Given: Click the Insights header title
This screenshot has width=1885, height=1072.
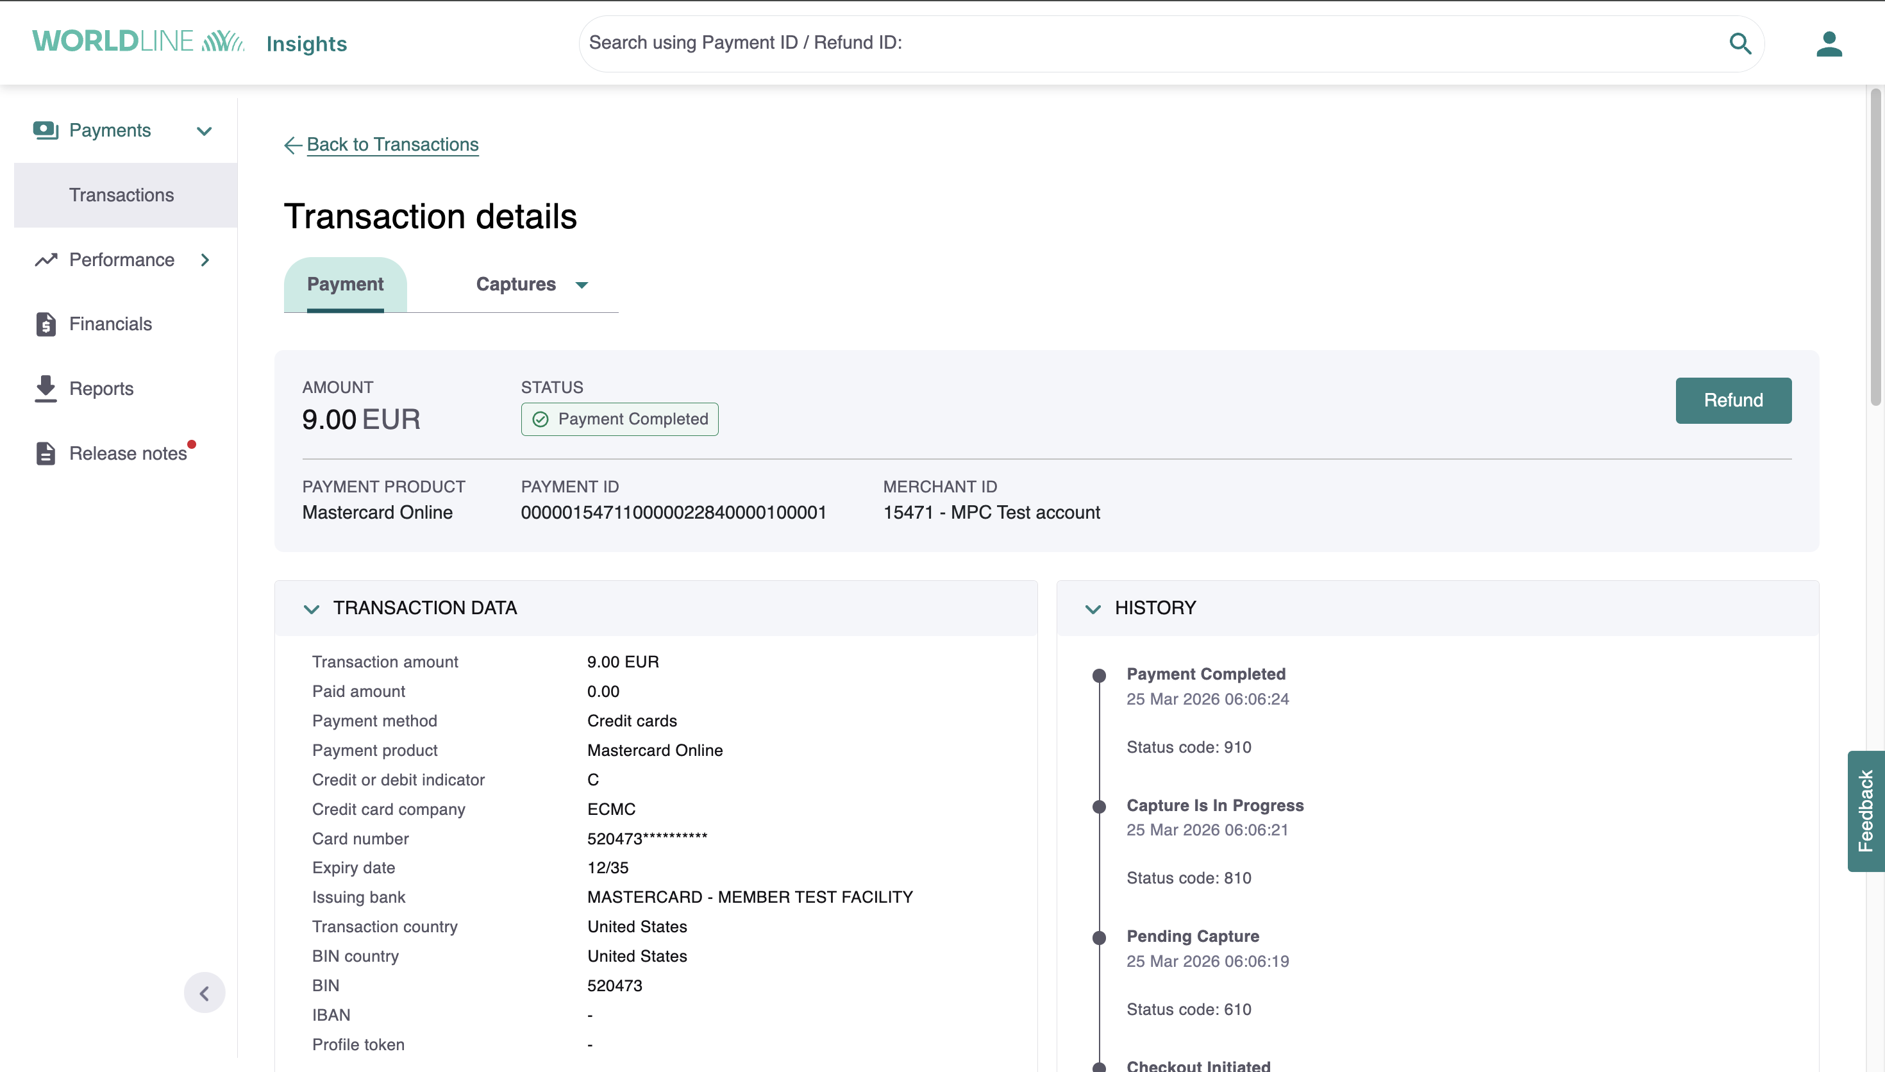Looking at the screenshot, I should (x=307, y=44).
